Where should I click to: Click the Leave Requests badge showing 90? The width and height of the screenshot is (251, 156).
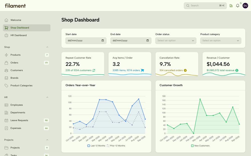point(46,120)
